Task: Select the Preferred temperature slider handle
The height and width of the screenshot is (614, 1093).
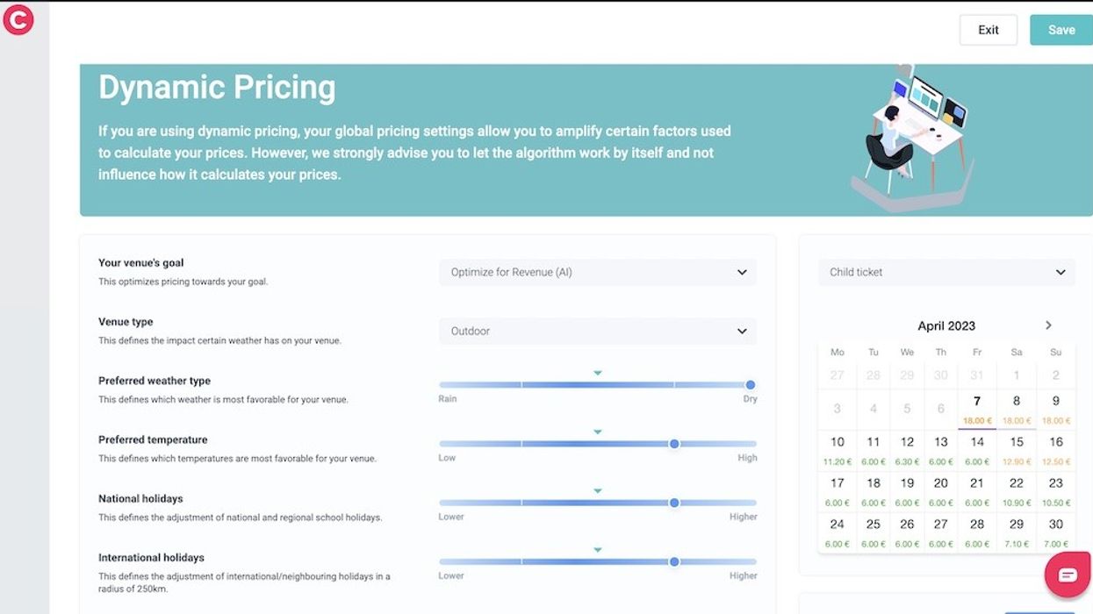Action: (x=674, y=444)
